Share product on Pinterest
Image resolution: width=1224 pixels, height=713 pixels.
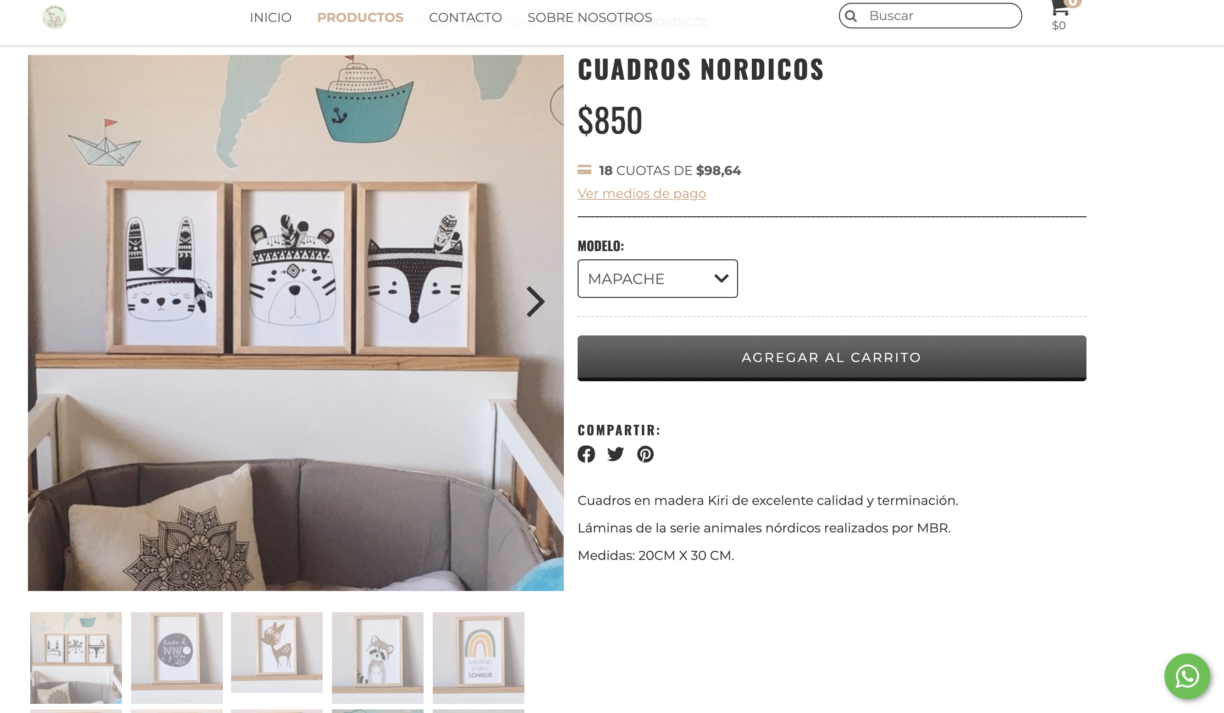[x=645, y=454]
